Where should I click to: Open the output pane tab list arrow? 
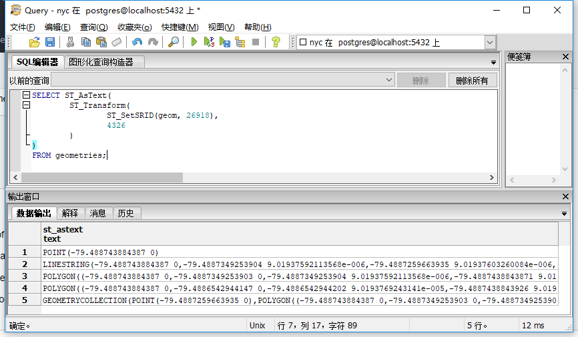pos(564,214)
